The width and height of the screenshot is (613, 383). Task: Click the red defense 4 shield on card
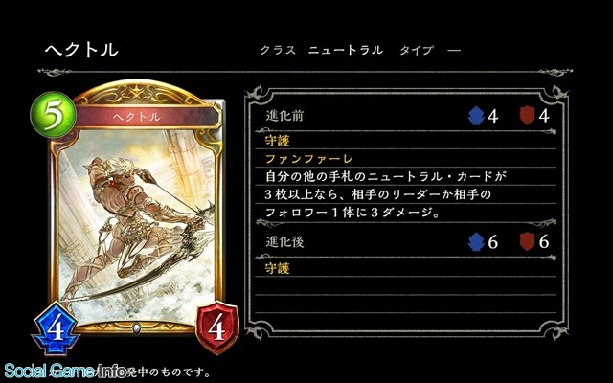[217, 327]
